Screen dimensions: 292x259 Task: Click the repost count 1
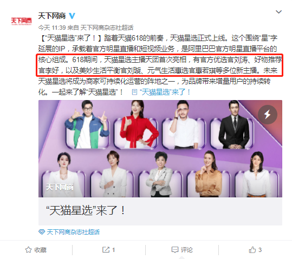(x=113, y=250)
